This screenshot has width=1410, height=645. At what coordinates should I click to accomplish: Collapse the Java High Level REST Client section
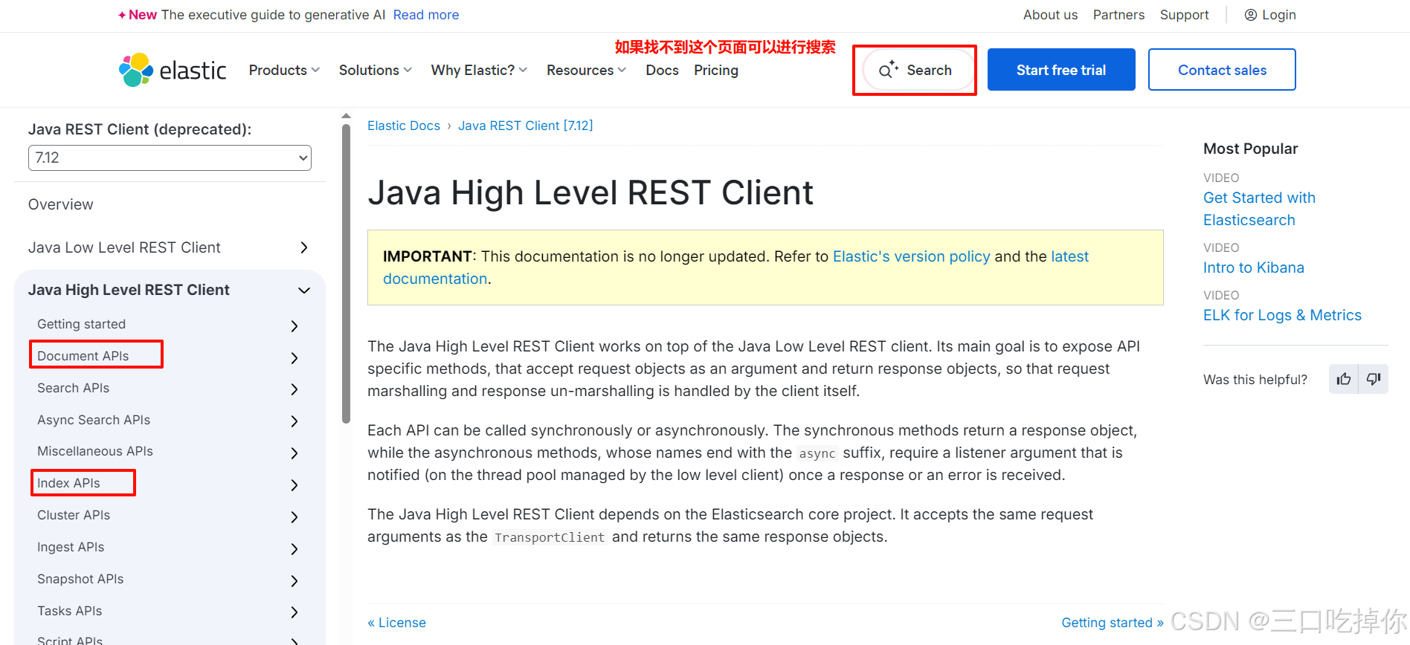303,290
